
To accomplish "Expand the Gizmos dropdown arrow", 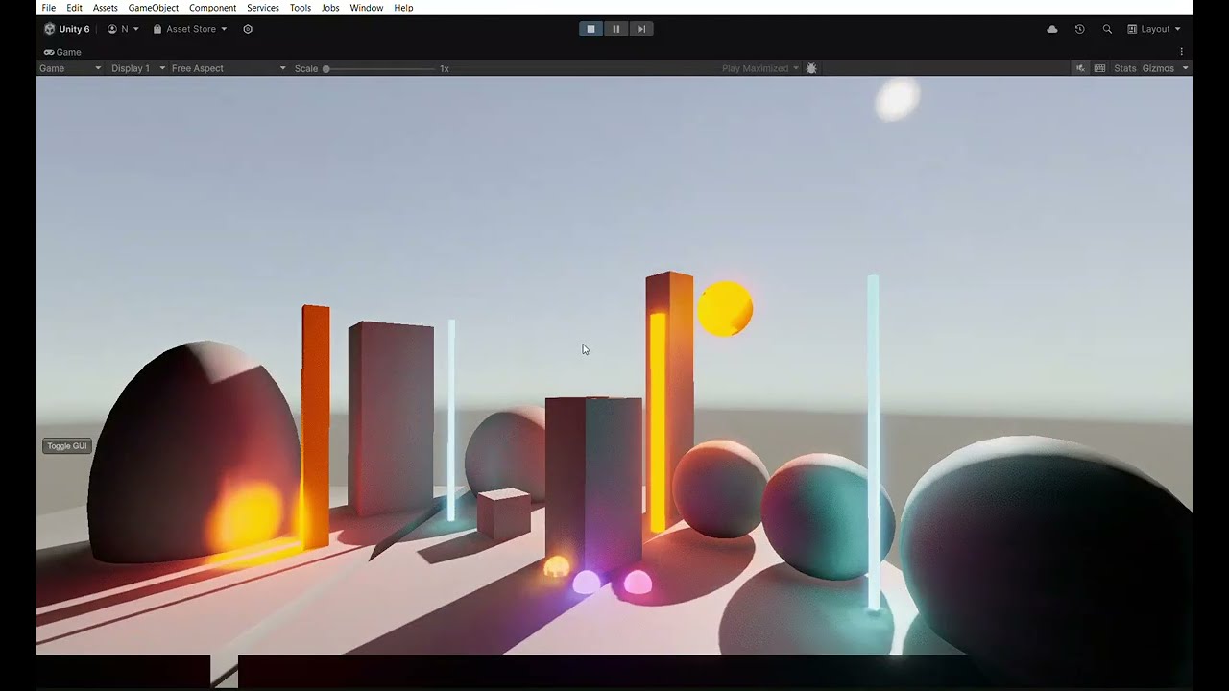I will (1185, 68).
